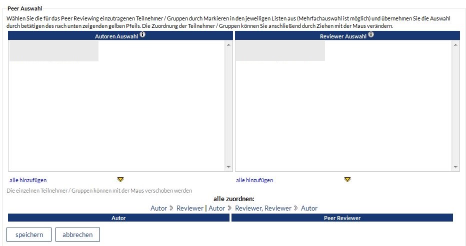This screenshot has width=466, height=246.
Task: Click the up arrow of the Autoren list scrollbar
Action: [229, 45]
